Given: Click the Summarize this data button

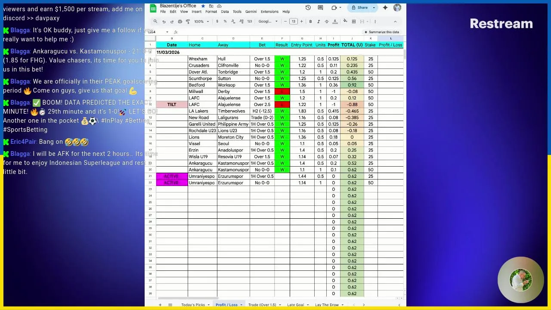Looking at the screenshot, I should [381, 32].
